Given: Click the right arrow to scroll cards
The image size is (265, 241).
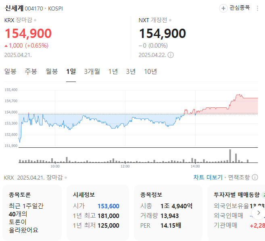Looking at the screenshot, I should [259, 213].
